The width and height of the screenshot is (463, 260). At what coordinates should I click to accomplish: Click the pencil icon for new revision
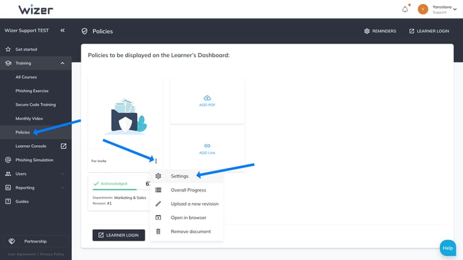coord(158,204)
